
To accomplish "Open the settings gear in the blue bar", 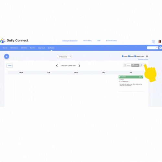I will click(x=161, y=48).
